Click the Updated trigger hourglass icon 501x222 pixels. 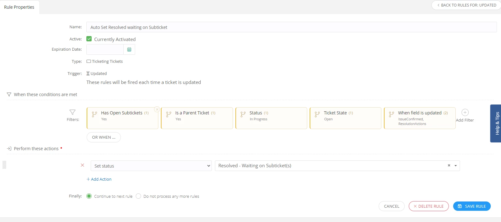pyautogui.click(x=88, y=73)
